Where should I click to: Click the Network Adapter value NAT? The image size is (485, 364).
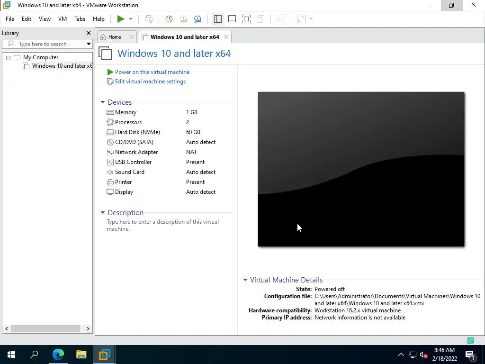click(191, 152)
